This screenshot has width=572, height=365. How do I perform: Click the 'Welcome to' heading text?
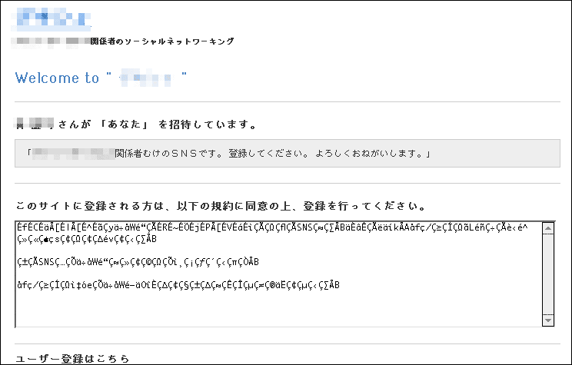coord(57,78)
